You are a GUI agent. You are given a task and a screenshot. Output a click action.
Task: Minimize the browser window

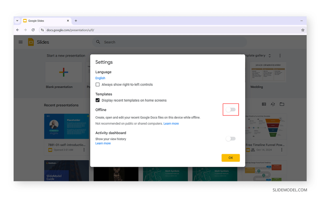coord(302,21)
